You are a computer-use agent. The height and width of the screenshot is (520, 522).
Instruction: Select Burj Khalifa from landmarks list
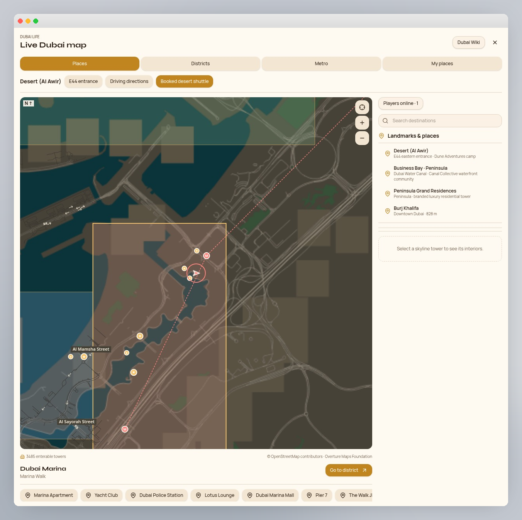[x=440, y=211]
